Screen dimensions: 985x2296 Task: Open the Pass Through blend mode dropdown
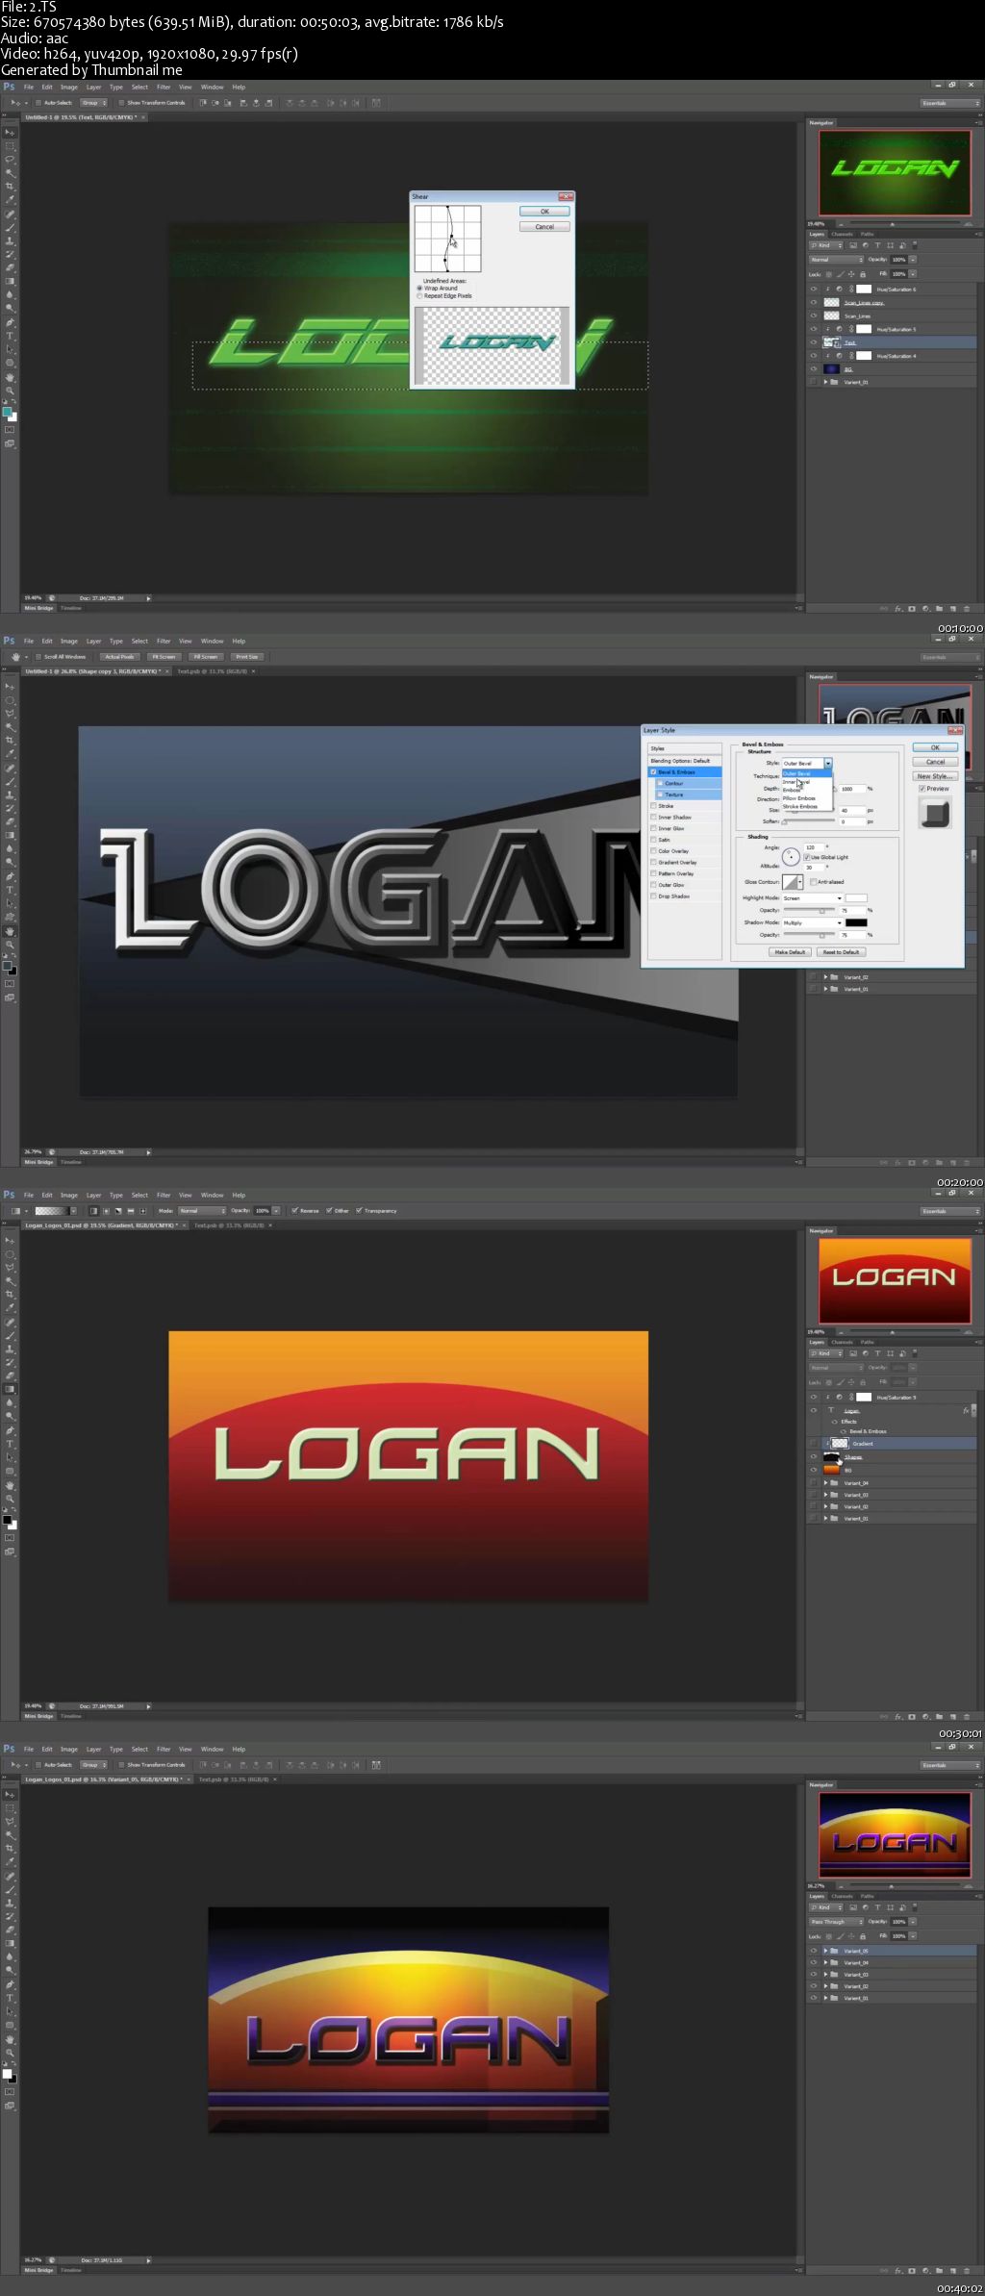click(x=836, y=1922)
